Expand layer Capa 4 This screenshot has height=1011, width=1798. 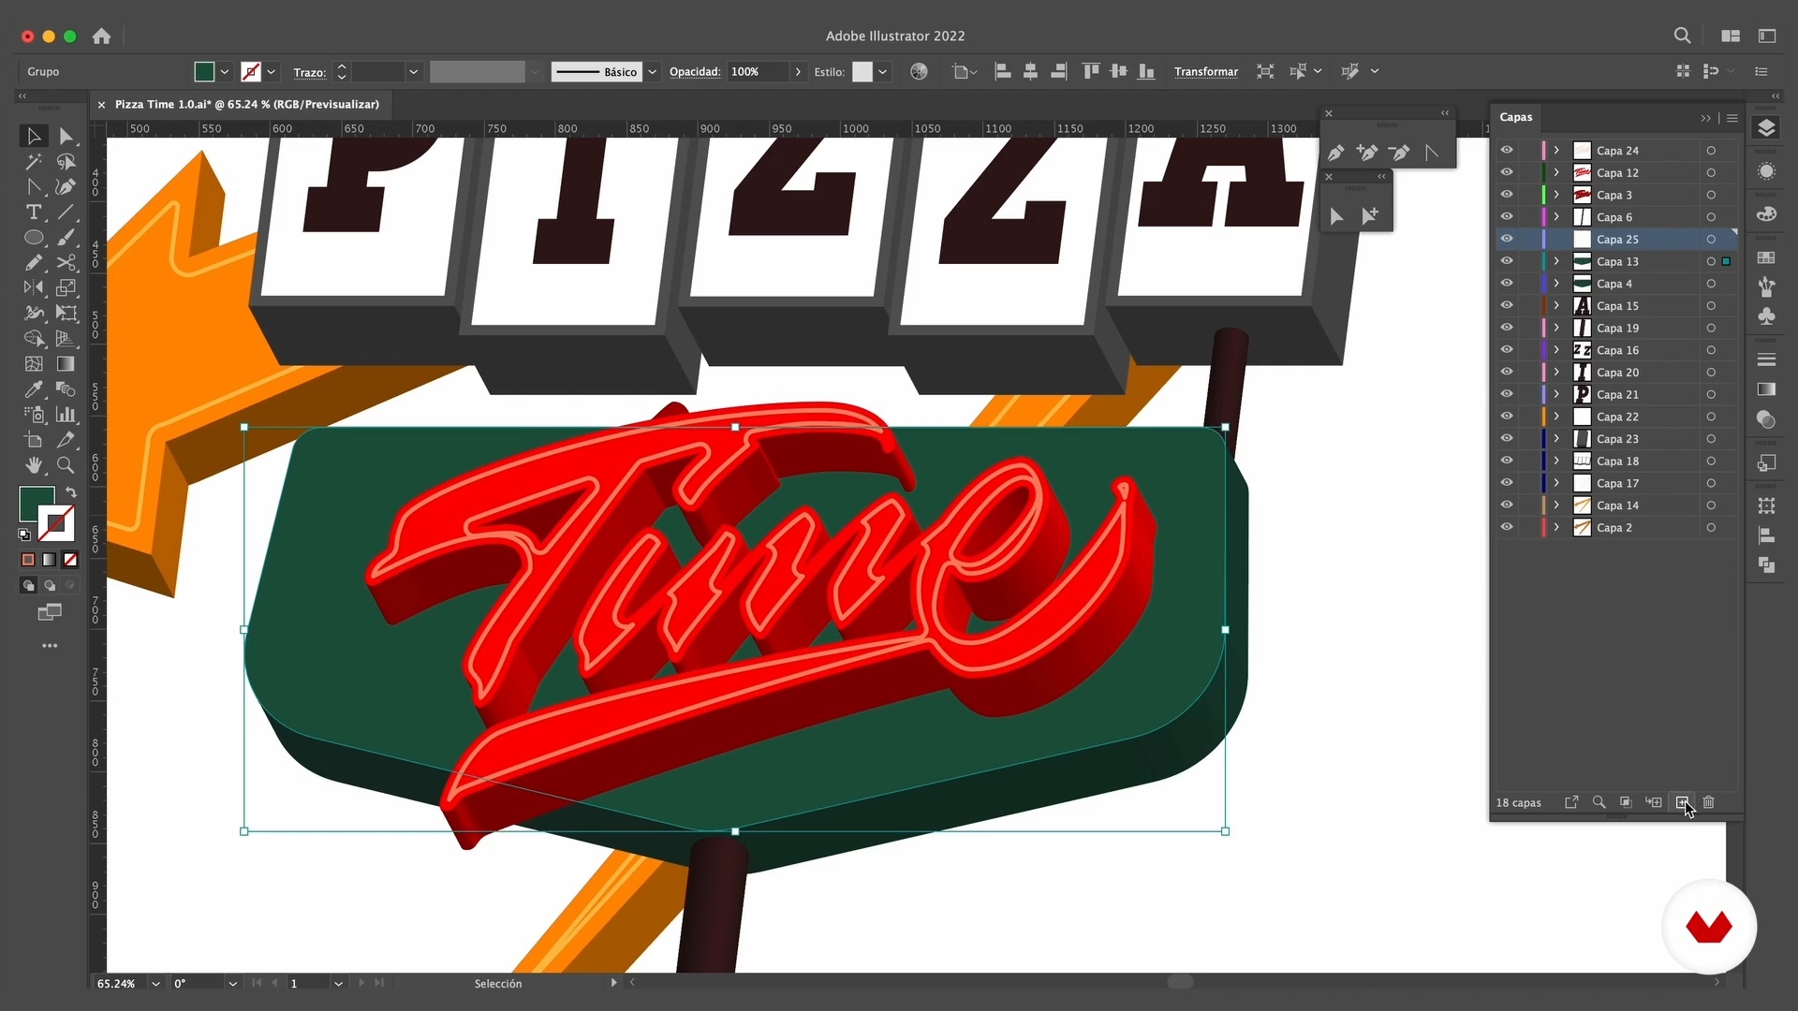[1556, 284]
